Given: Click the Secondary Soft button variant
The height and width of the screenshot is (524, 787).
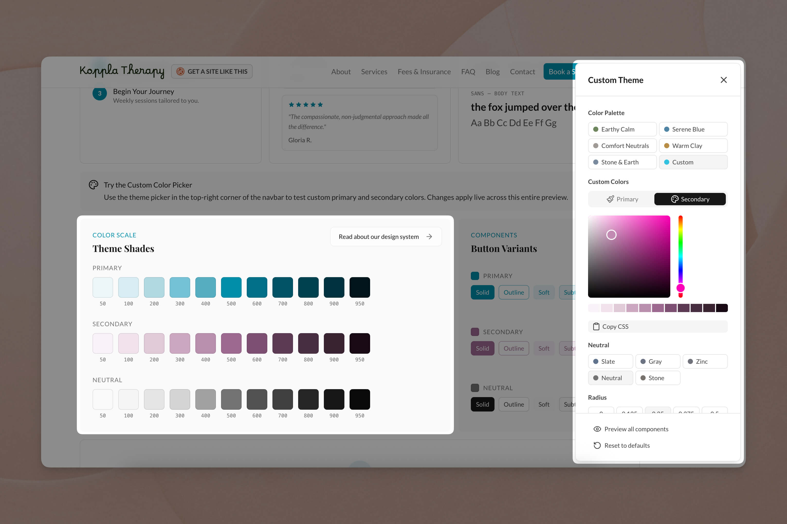Looking at the screenshot, I should tap(544, 348).
